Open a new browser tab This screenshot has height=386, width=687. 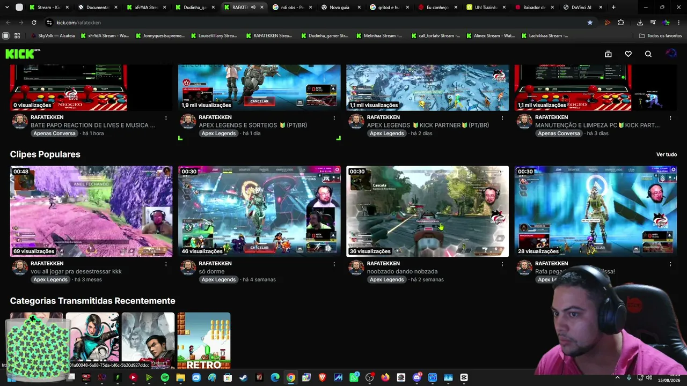613,8
